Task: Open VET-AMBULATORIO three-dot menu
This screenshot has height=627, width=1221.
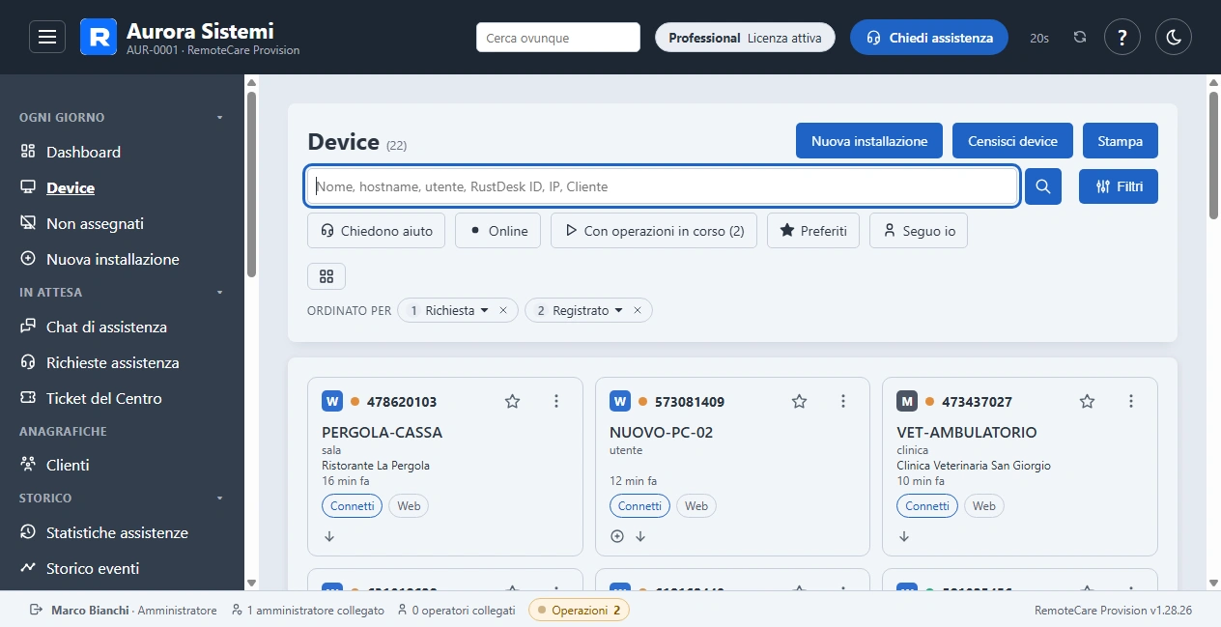Action: click(x=1131, y=401)
